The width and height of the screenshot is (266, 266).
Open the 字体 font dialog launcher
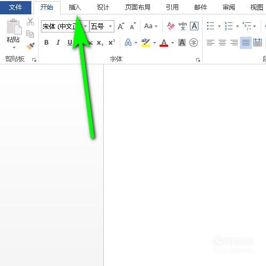point(198,60)
